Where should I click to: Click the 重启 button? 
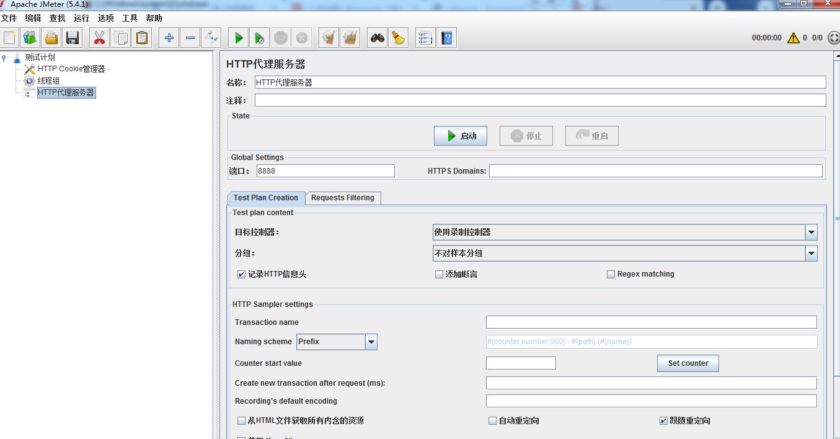pyautogui.click(x=591, y=136)
